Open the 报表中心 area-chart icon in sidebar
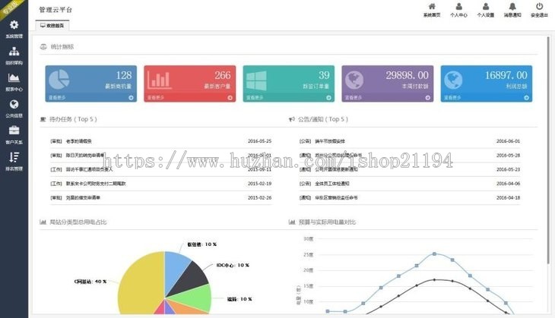This screenshot has height=318, width=555. 14,77
